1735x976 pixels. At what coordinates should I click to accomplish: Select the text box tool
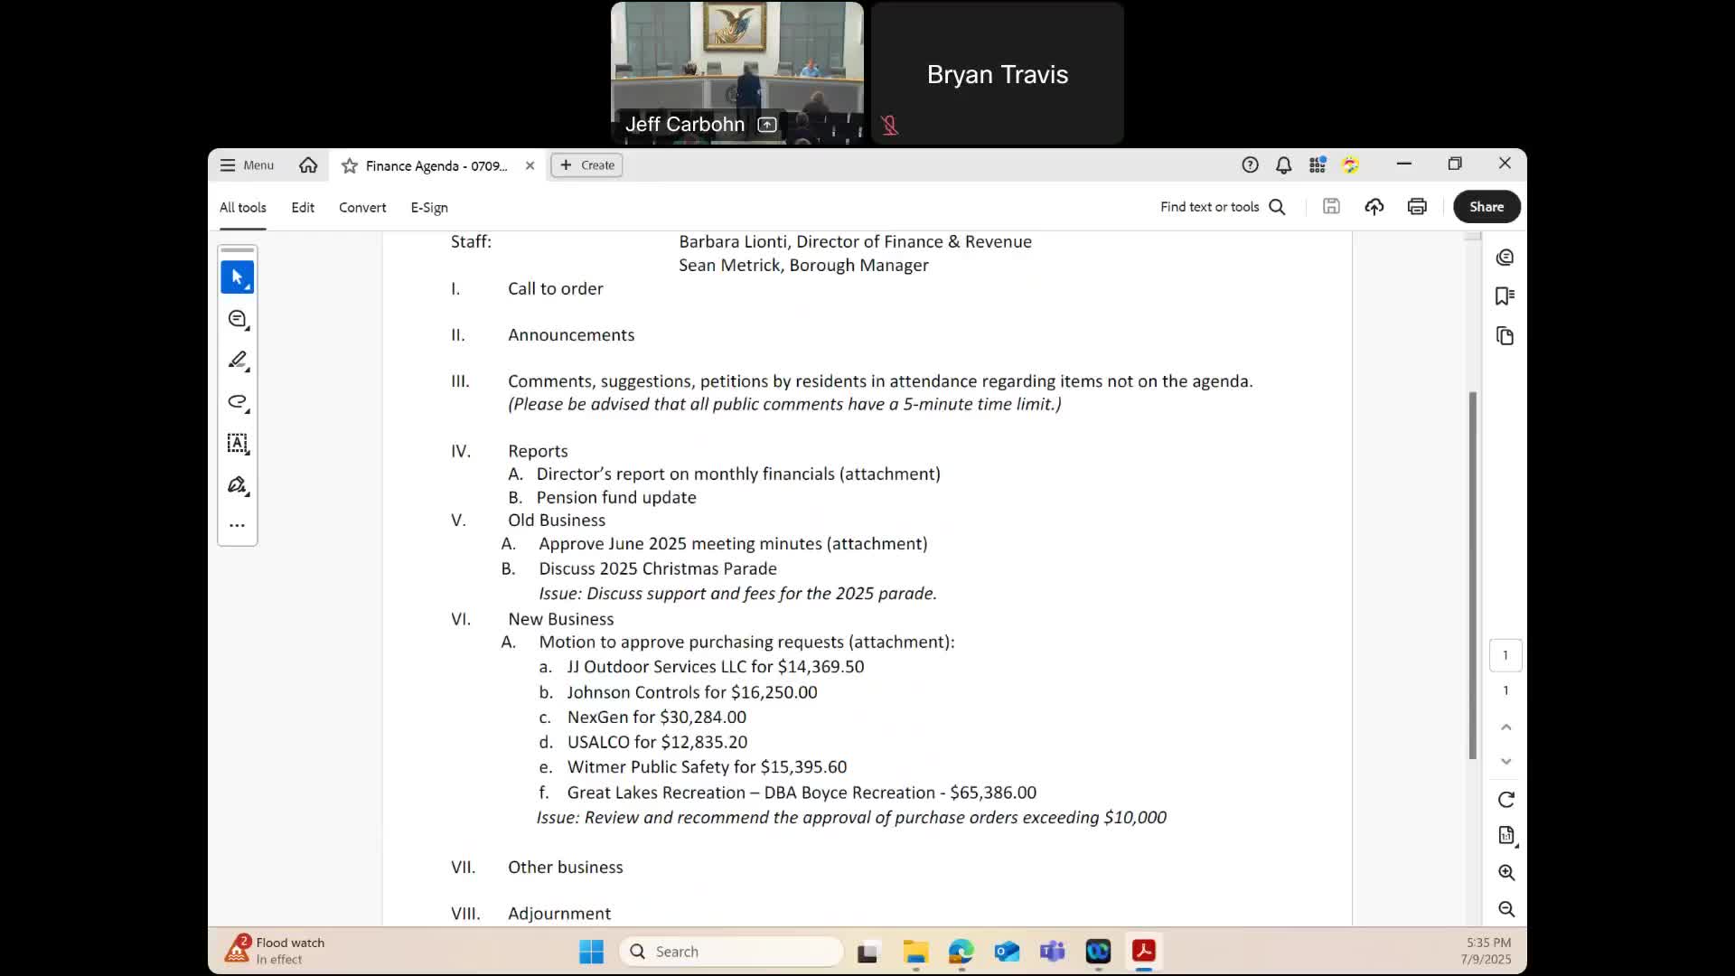(238, 444)
